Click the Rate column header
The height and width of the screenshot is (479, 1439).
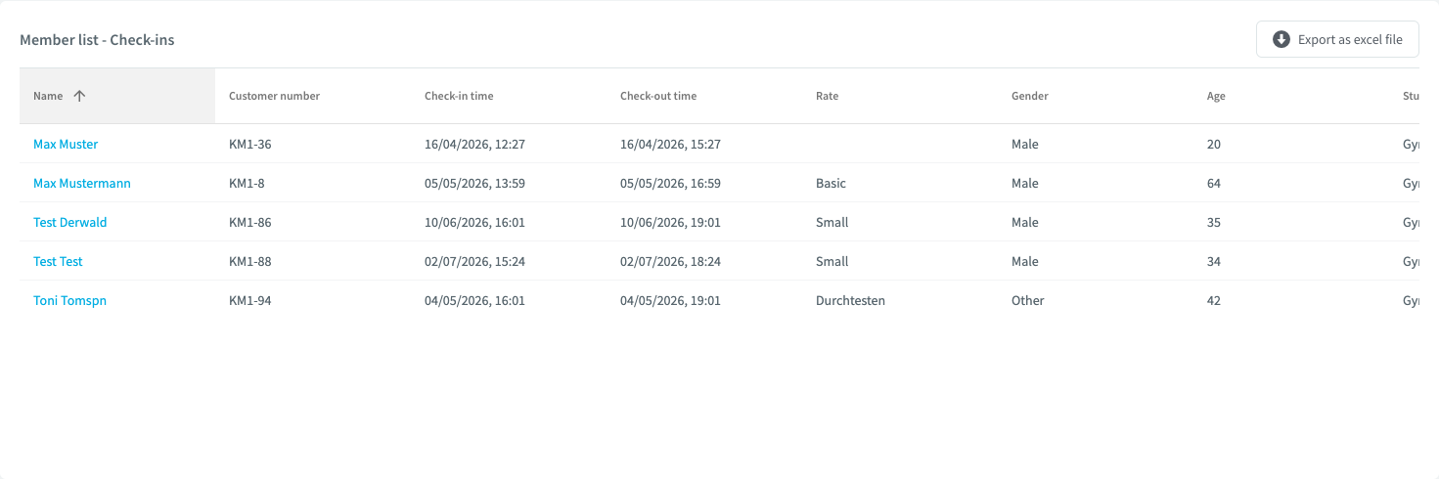click(x=827, y=96)
